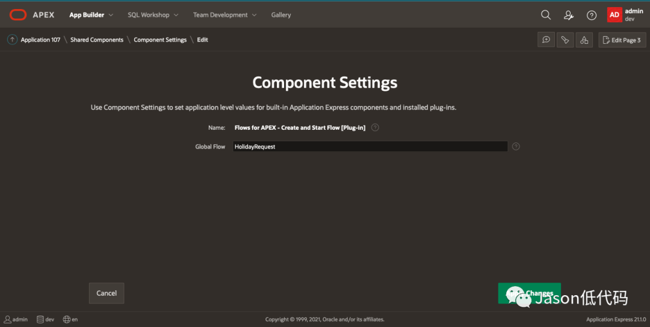Expand the Team Development dropdown chevron
Screen dimensions: 650x327
[x=254, y=15]
